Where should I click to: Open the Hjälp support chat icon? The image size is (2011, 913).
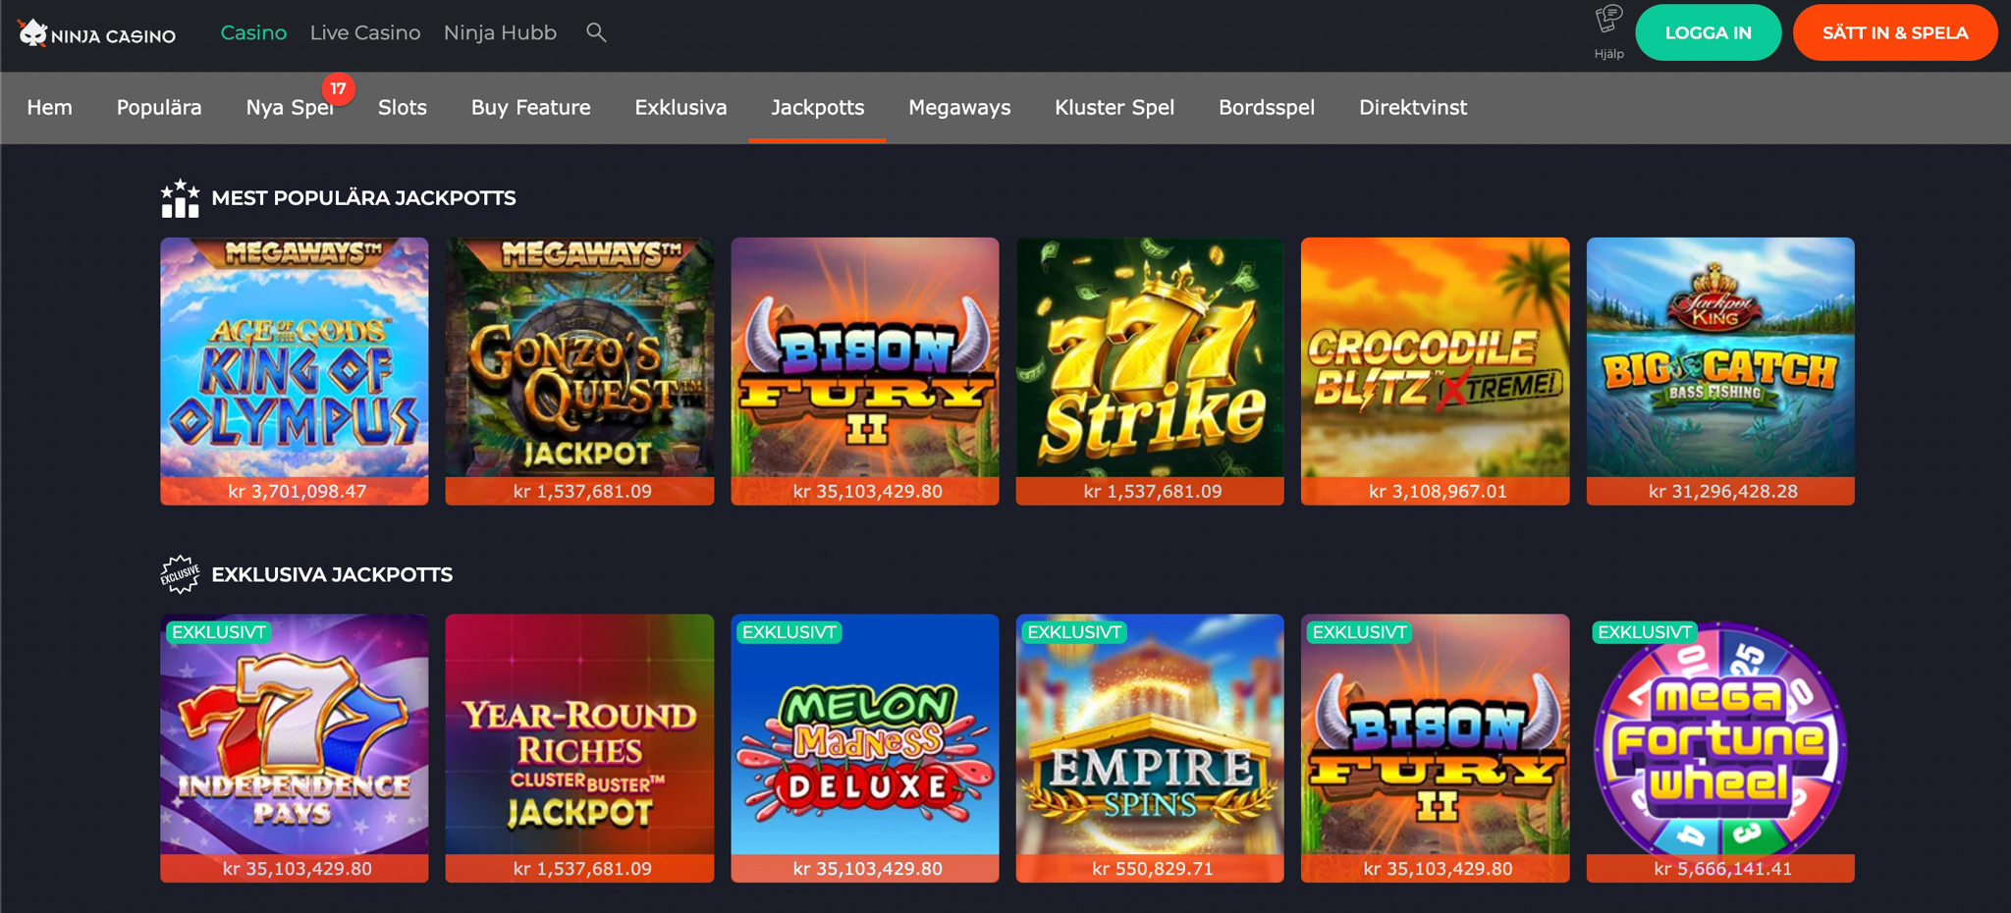coord(1608,31)
